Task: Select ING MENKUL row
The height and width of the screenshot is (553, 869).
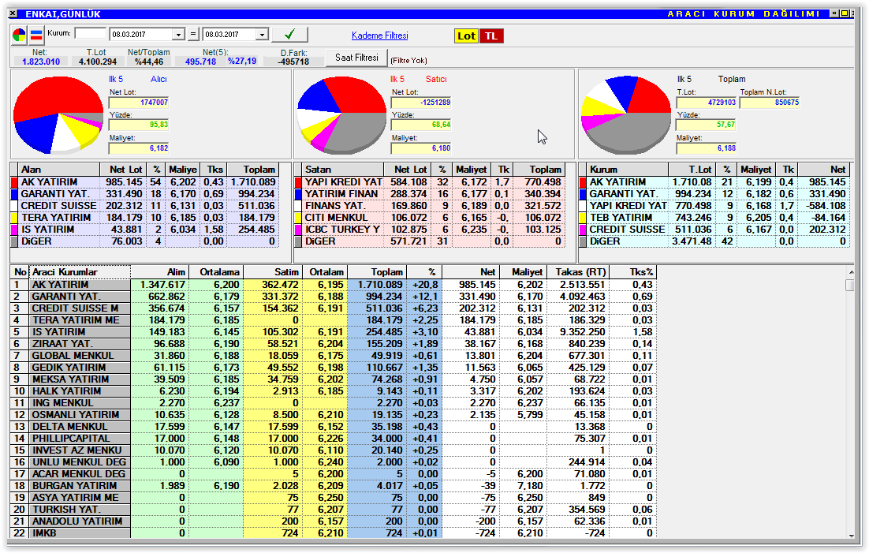Action: (333, 403)
